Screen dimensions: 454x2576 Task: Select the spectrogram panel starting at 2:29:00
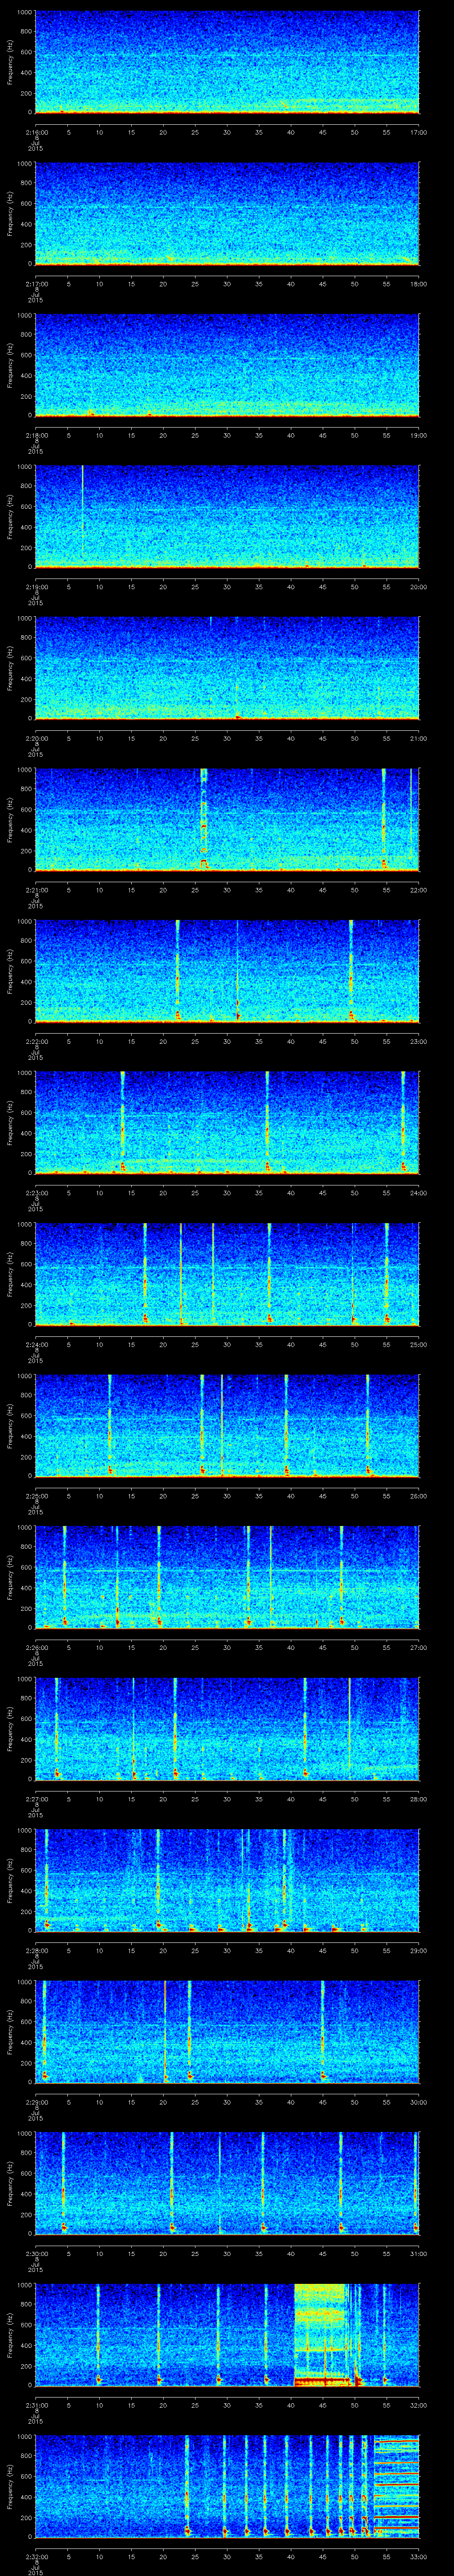click(x=227, y=2032)
